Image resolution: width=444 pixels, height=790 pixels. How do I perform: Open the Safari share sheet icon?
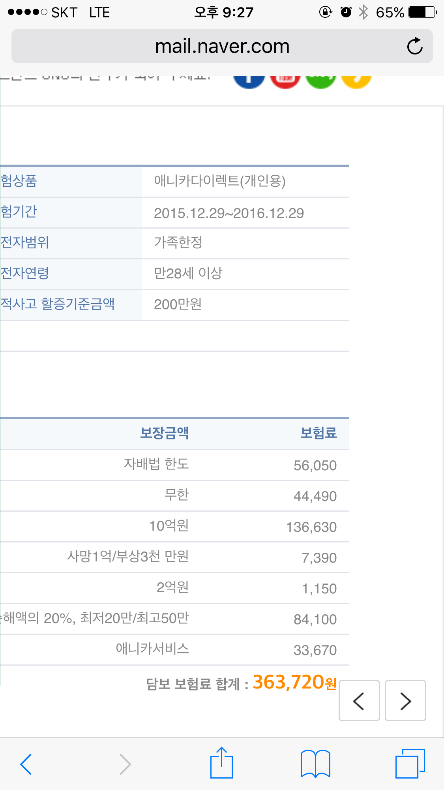pyautogui.click(x=221, y=763)
